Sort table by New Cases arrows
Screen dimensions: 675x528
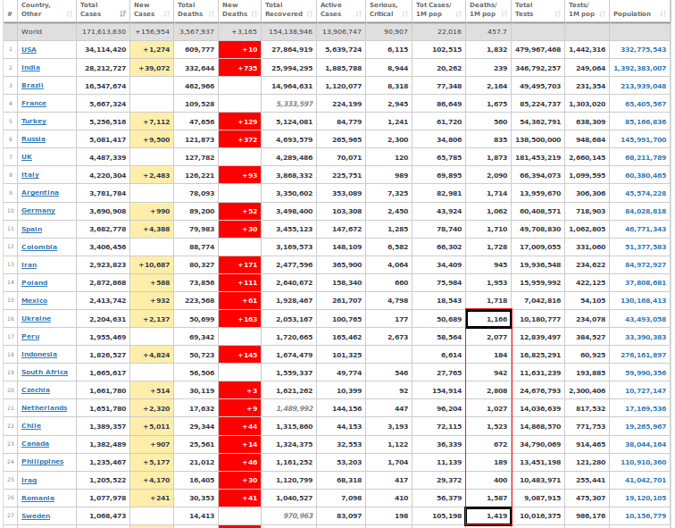coord(167,13)
